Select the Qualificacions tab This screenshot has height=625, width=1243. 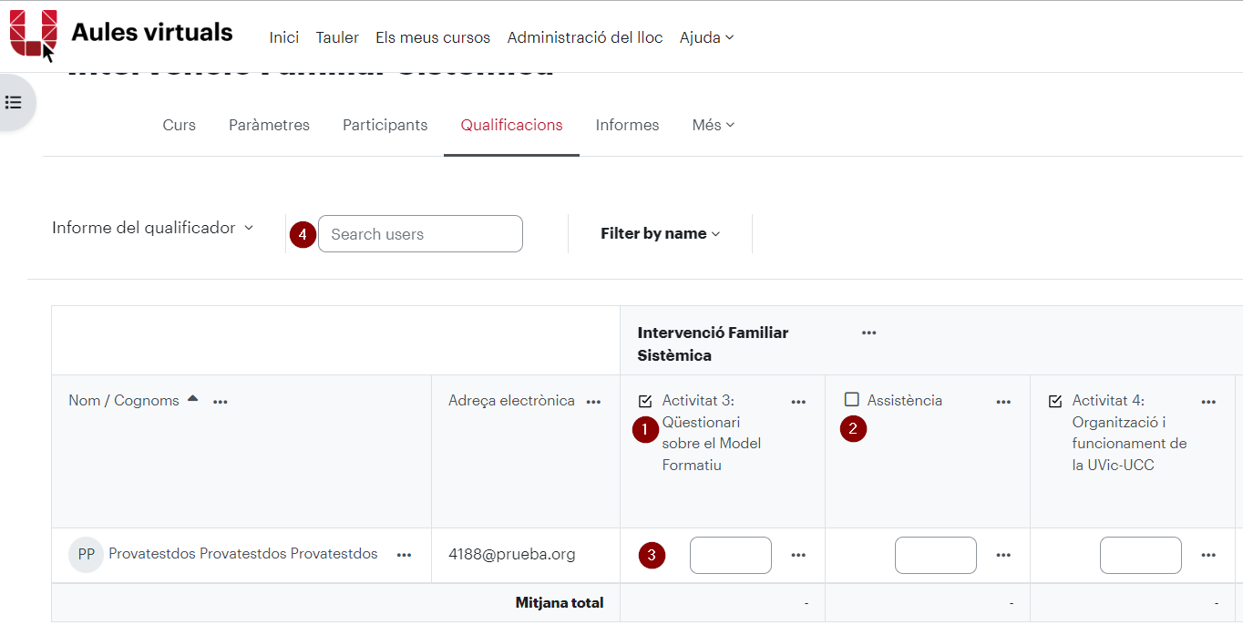(x=511, y=125)
